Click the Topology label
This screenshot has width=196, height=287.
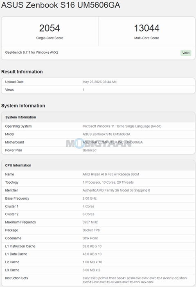click(12, 182)
